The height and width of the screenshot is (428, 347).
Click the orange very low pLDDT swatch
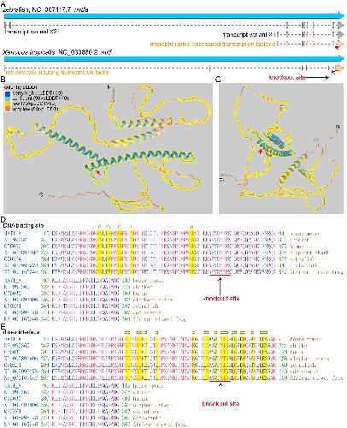[8, 109]
